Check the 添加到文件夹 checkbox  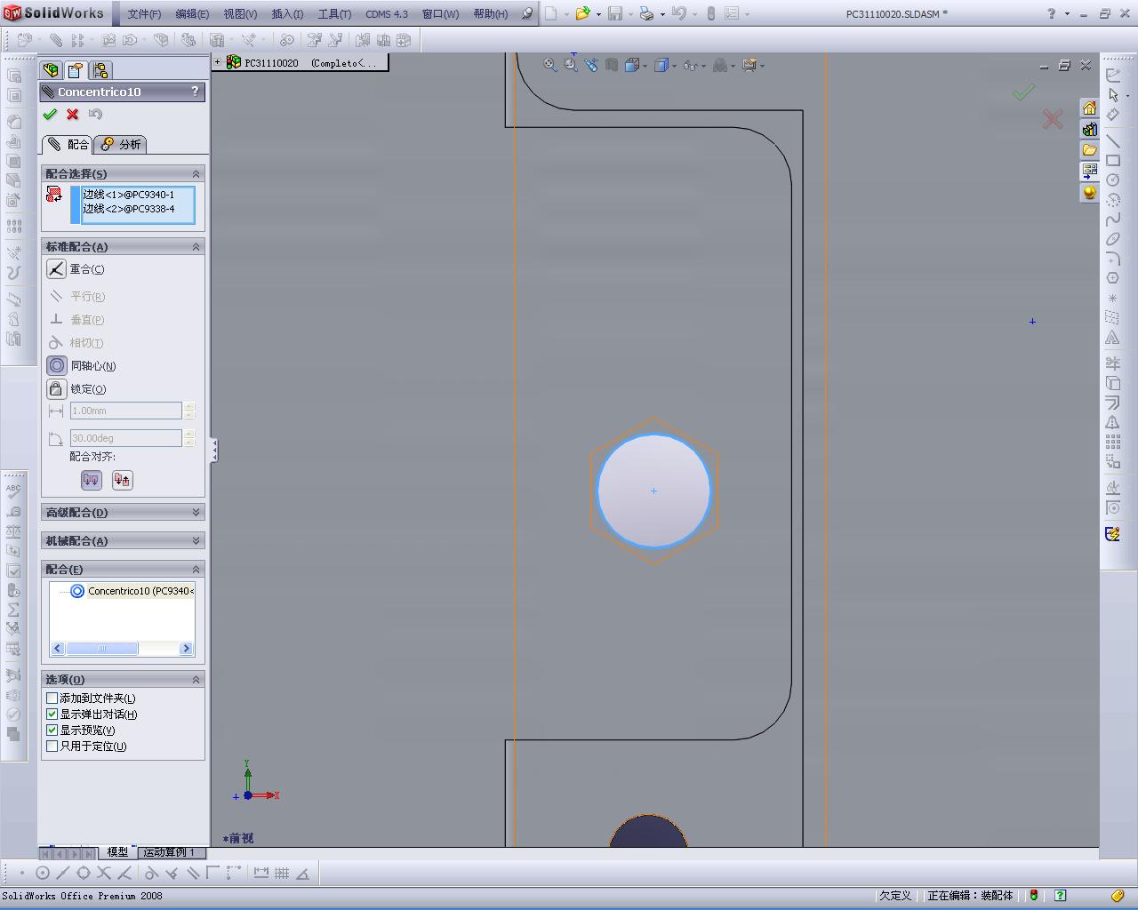(x=52, y=698)
